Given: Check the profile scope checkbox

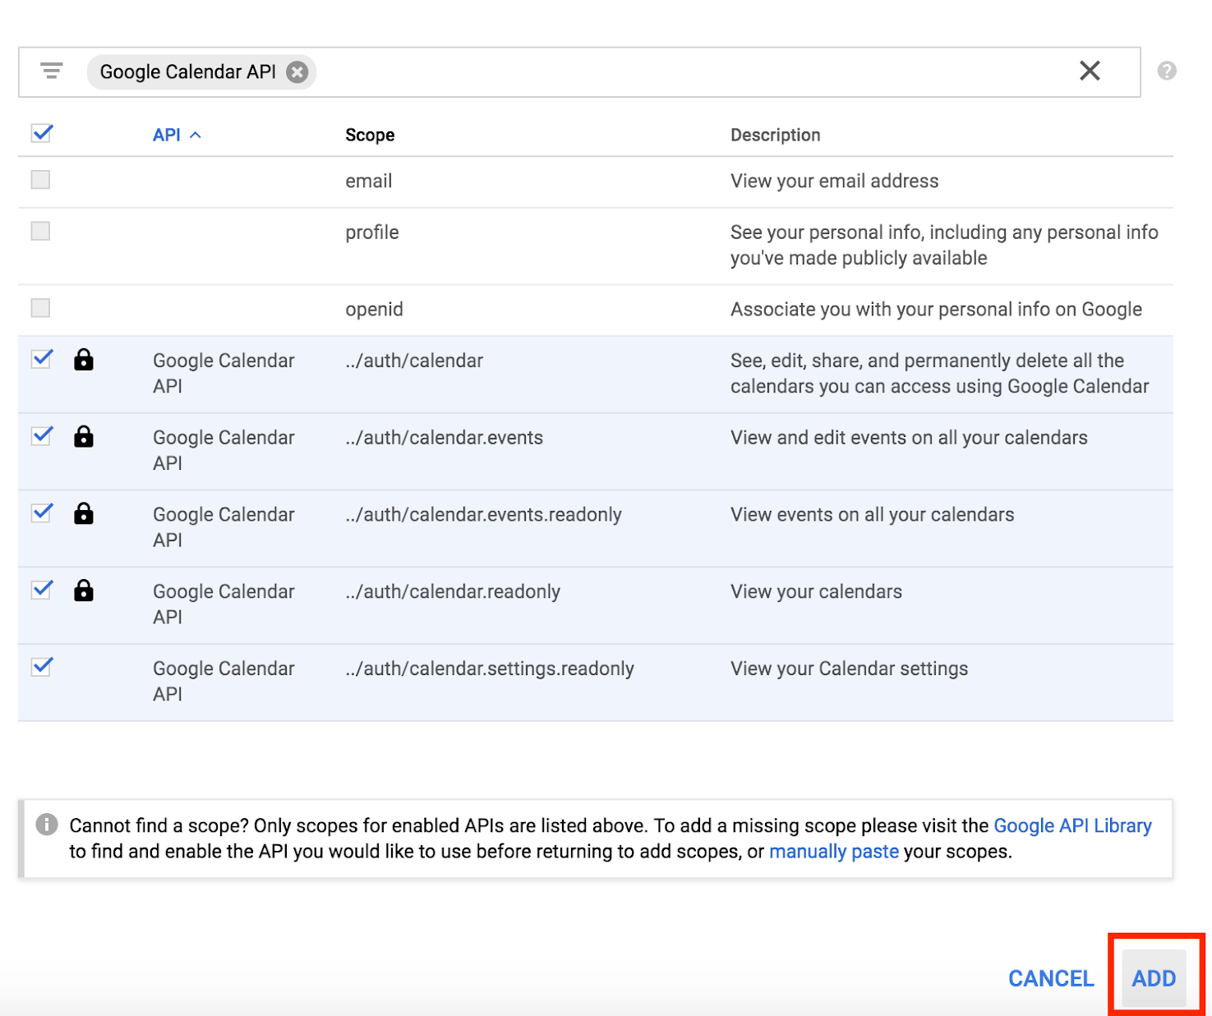Looking at the screenshot, I should click(x=40, y=231).
